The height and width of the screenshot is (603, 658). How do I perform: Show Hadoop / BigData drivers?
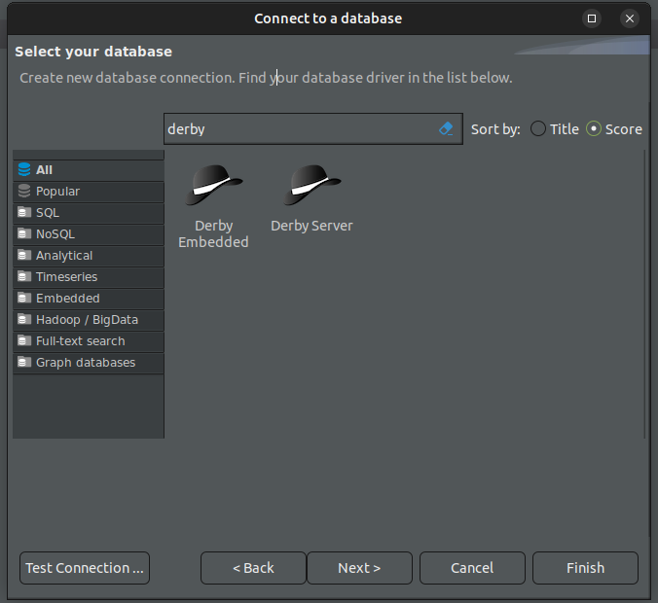click(87, 320)
